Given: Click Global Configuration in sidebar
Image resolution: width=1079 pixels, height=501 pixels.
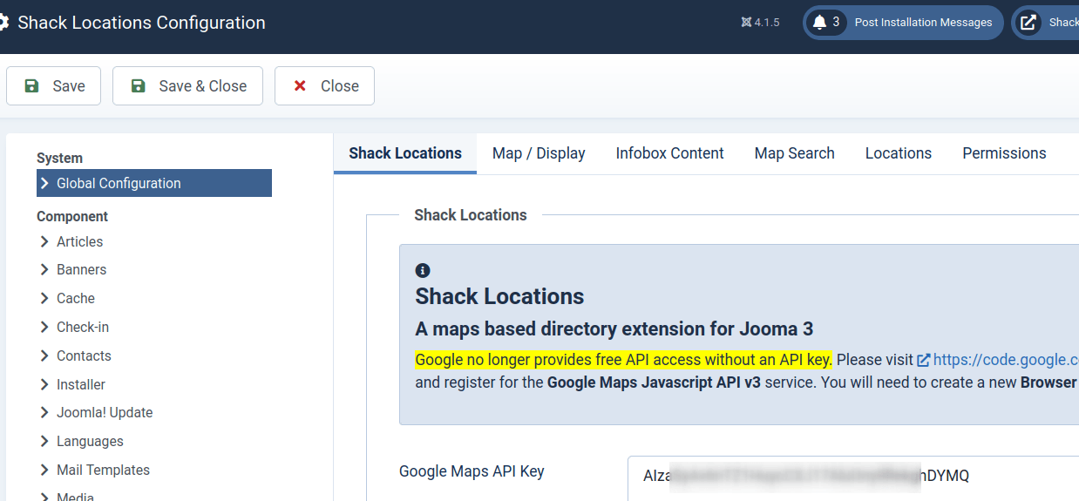Looking at the screenshot, I should [154, 183].
